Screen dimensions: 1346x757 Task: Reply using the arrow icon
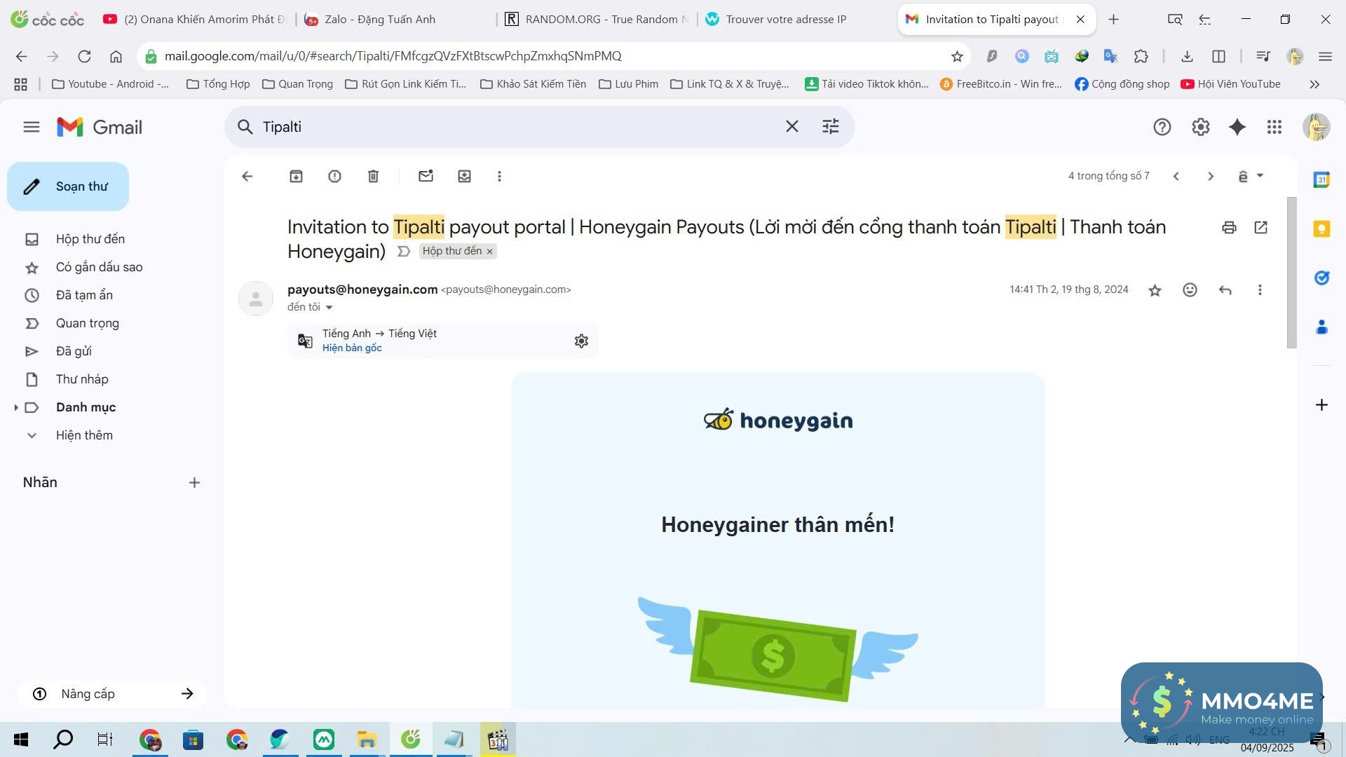coord(1225,289)
